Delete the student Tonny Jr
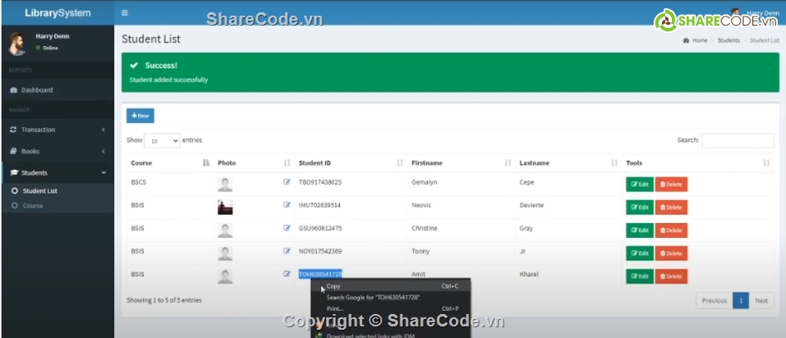 [671, 254]
